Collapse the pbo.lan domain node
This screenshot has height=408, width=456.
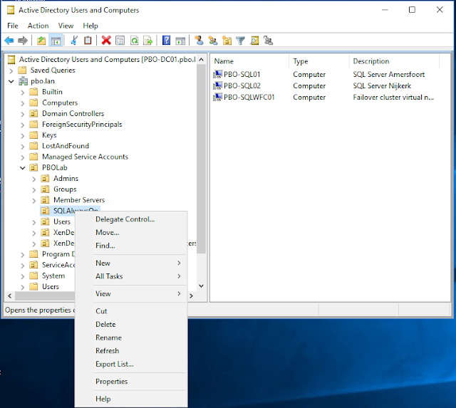click(x=11, y=81)
